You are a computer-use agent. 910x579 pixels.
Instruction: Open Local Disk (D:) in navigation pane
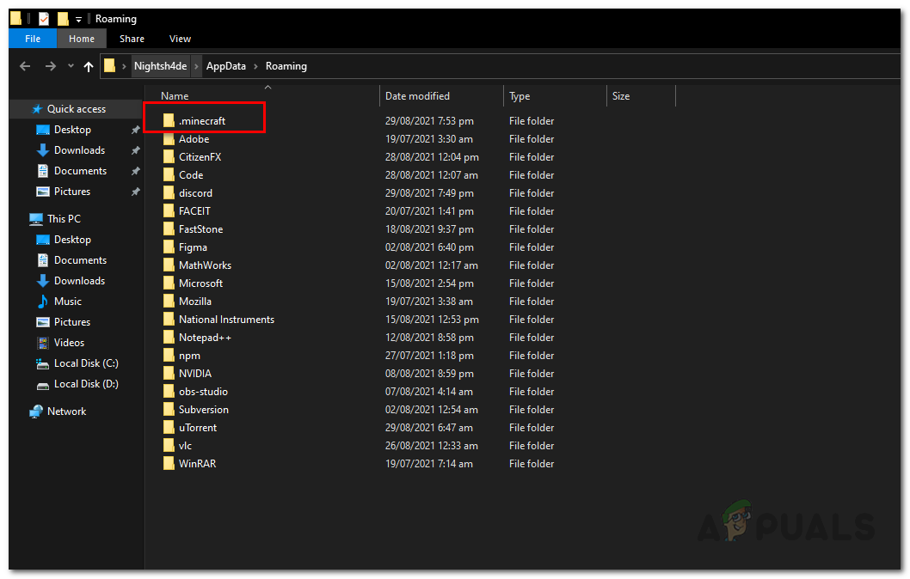86,384
